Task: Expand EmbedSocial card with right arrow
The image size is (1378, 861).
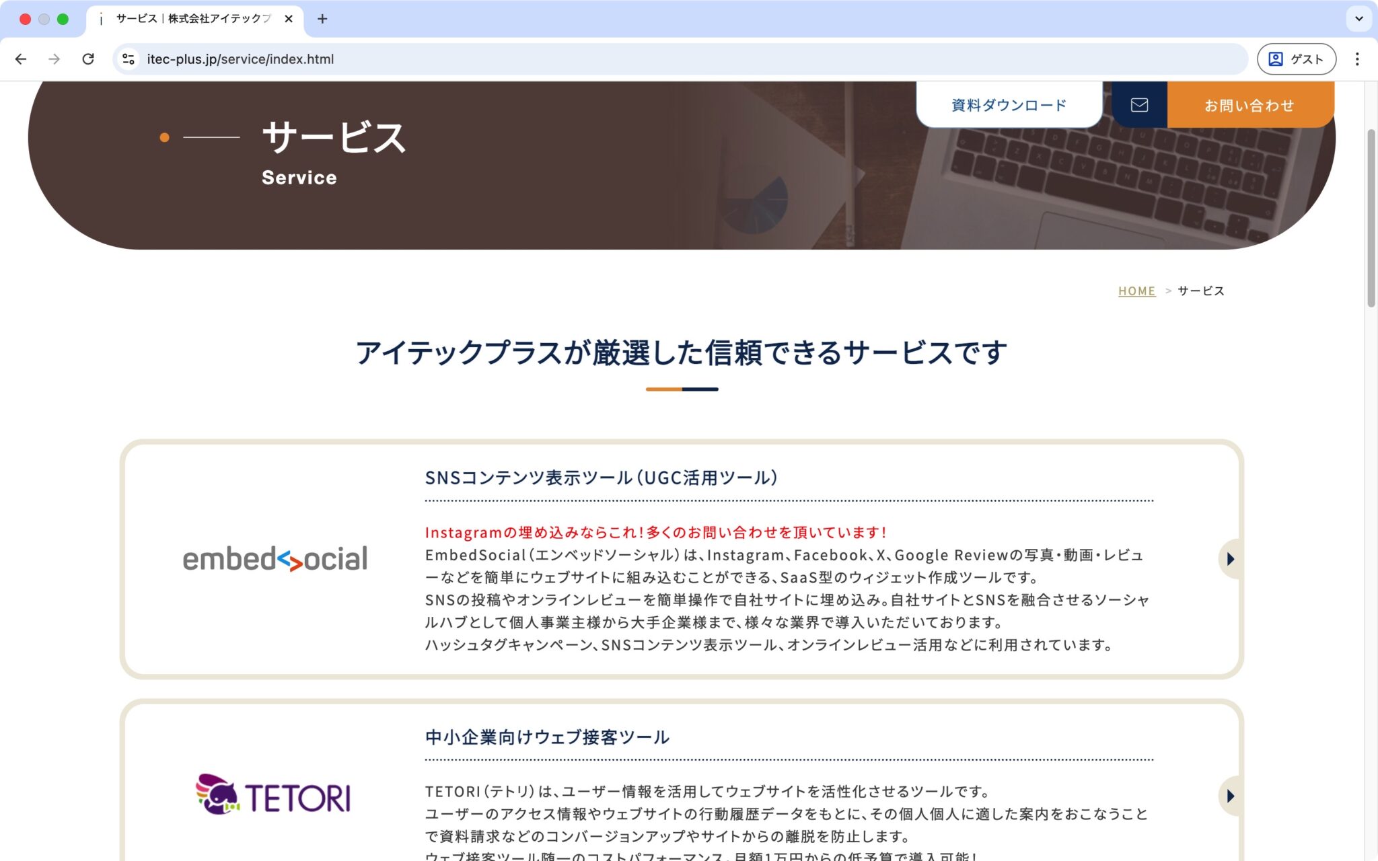Action: point(1230,559)
